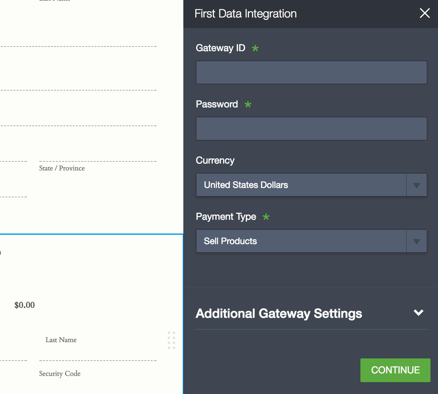This screenshot has width=438, height=394.
Task: Click the Gateway ID label text
Action: click(220, 48)
